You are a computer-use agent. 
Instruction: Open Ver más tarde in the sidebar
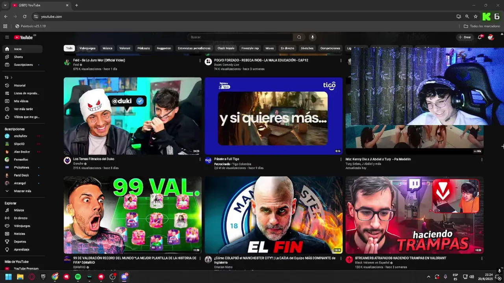tap(22, 109)
